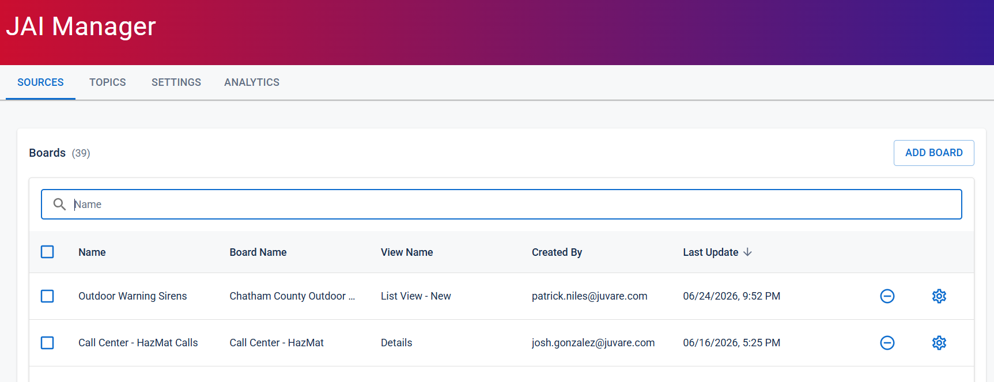Open settings gear for Call Center - HazMat Calls
Viewport: 994px width, 382px height.
(x=939, y=343)
